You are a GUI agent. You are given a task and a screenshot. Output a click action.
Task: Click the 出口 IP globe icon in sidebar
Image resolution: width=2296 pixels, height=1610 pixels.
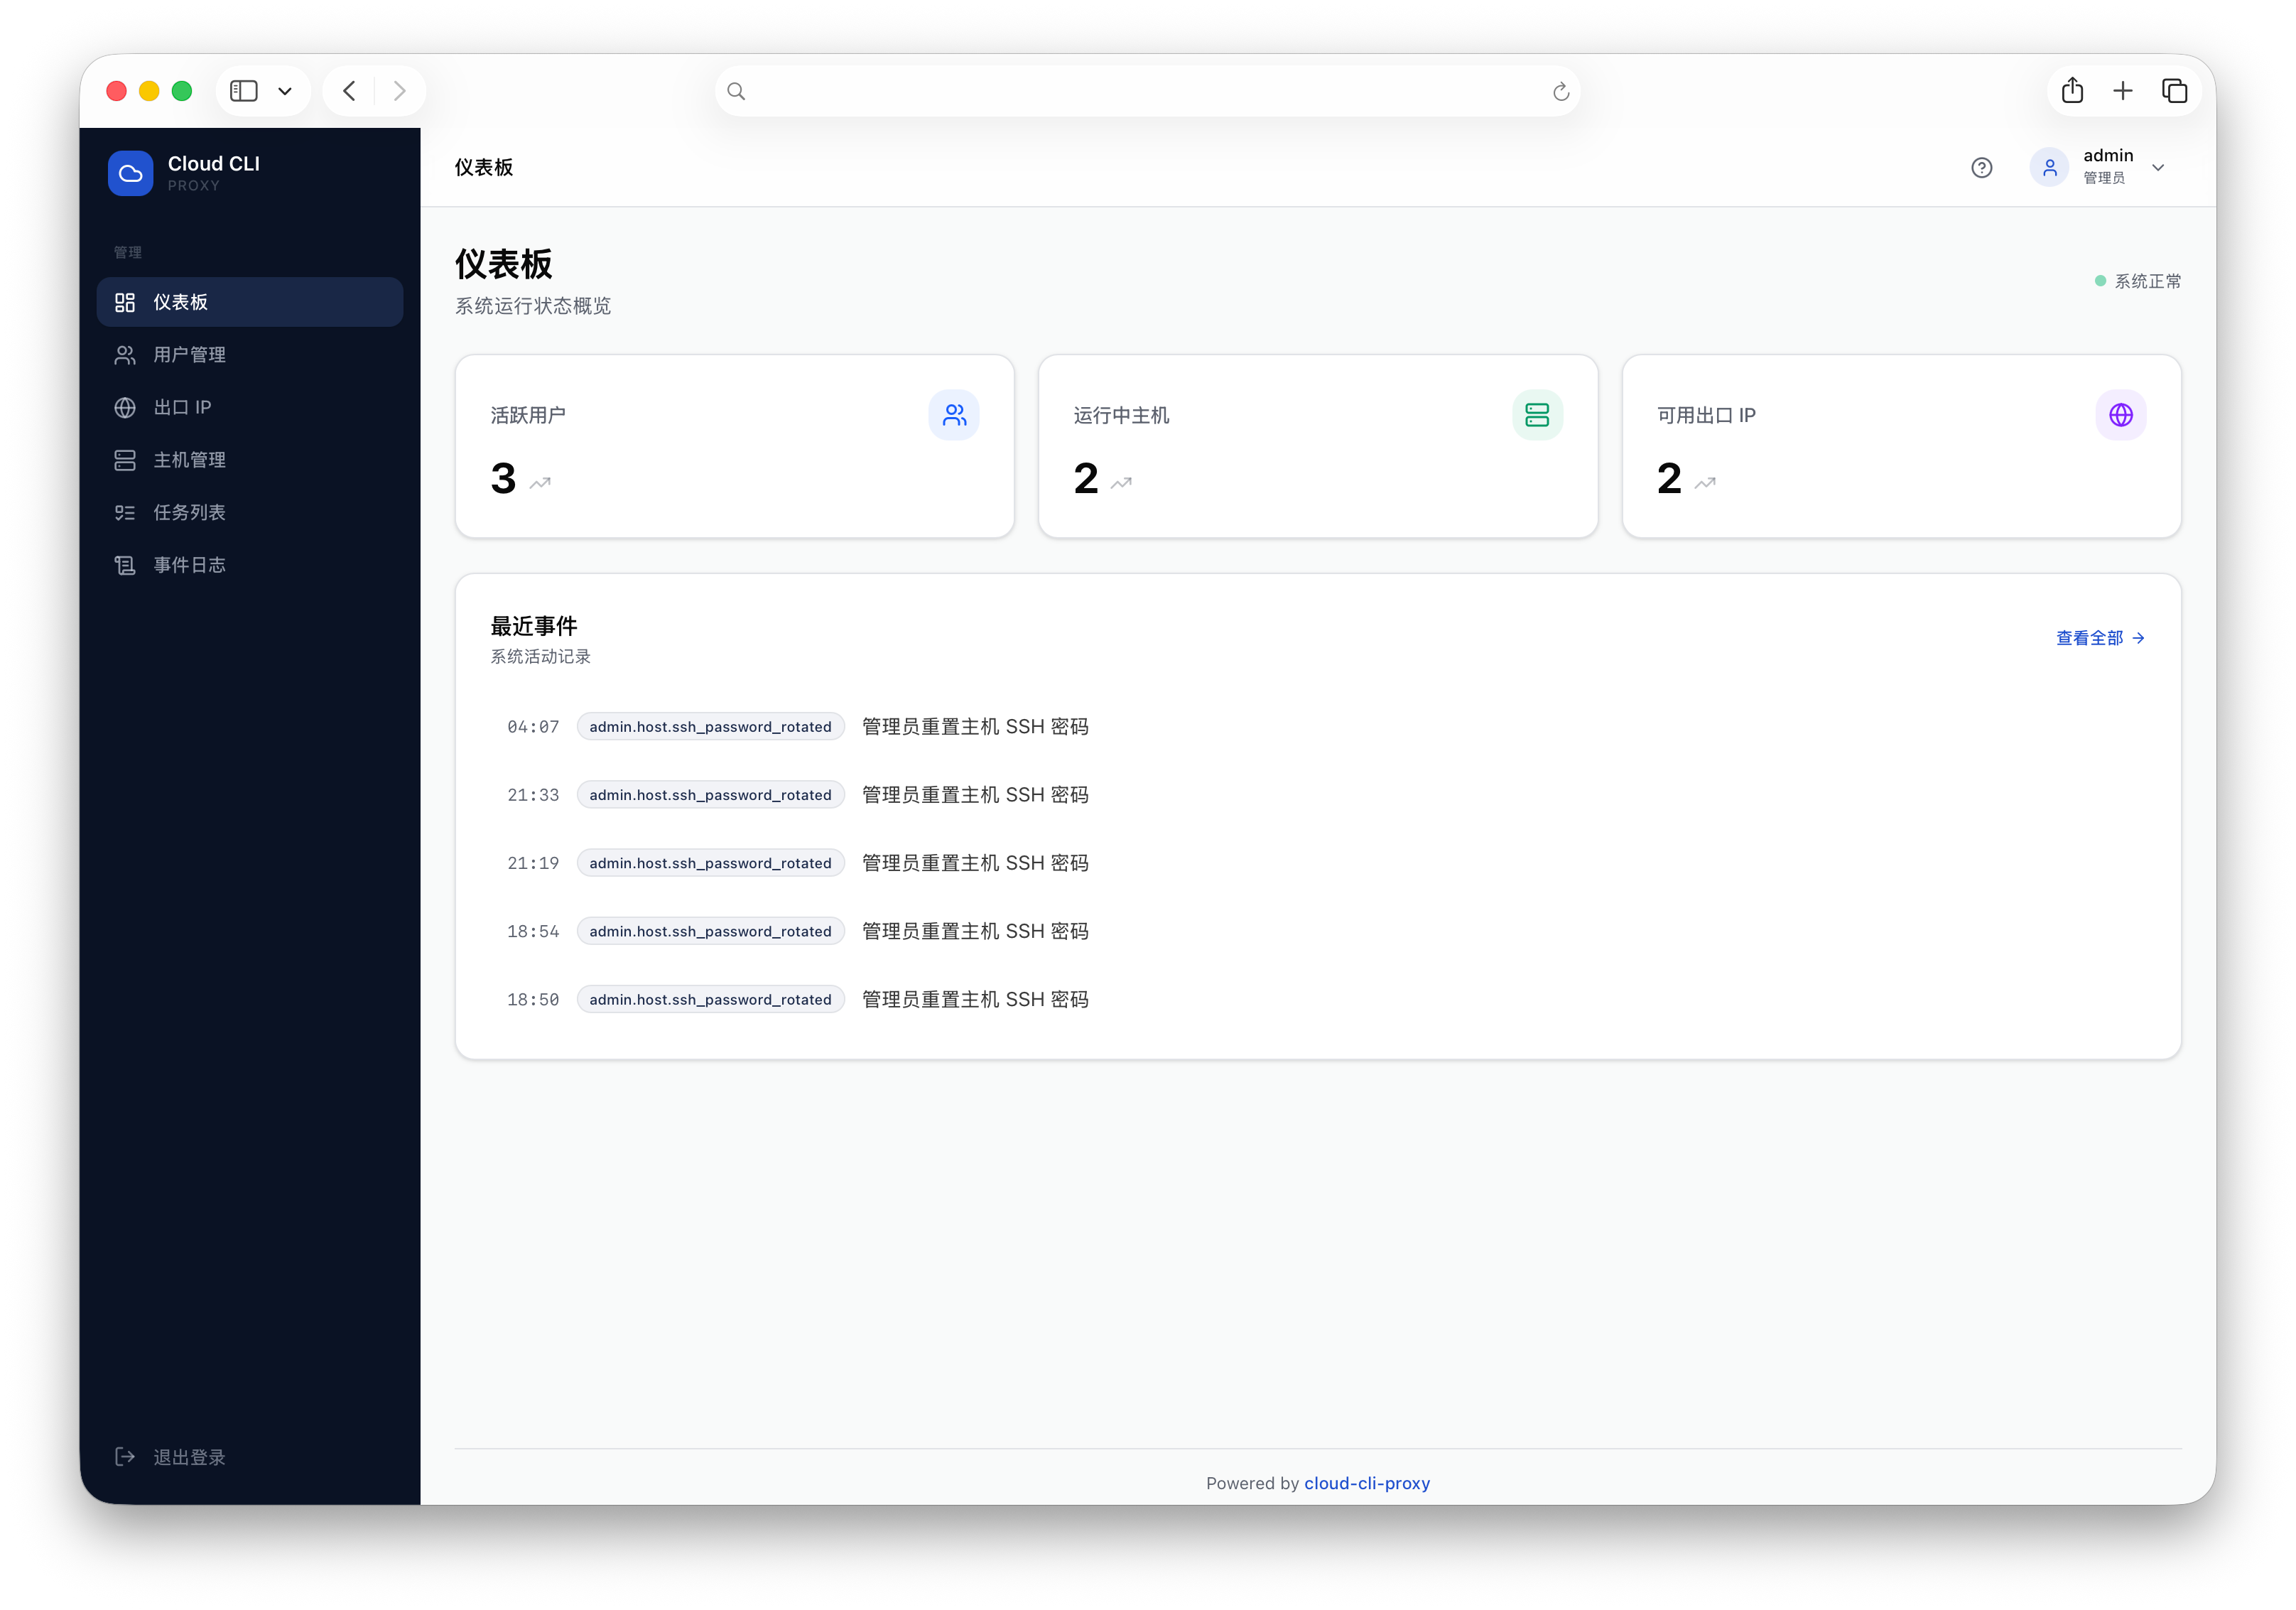pos(125,407)
